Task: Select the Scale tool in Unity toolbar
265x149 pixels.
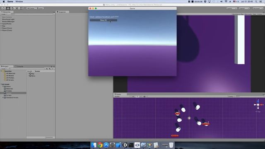Action: pos(17,8)
